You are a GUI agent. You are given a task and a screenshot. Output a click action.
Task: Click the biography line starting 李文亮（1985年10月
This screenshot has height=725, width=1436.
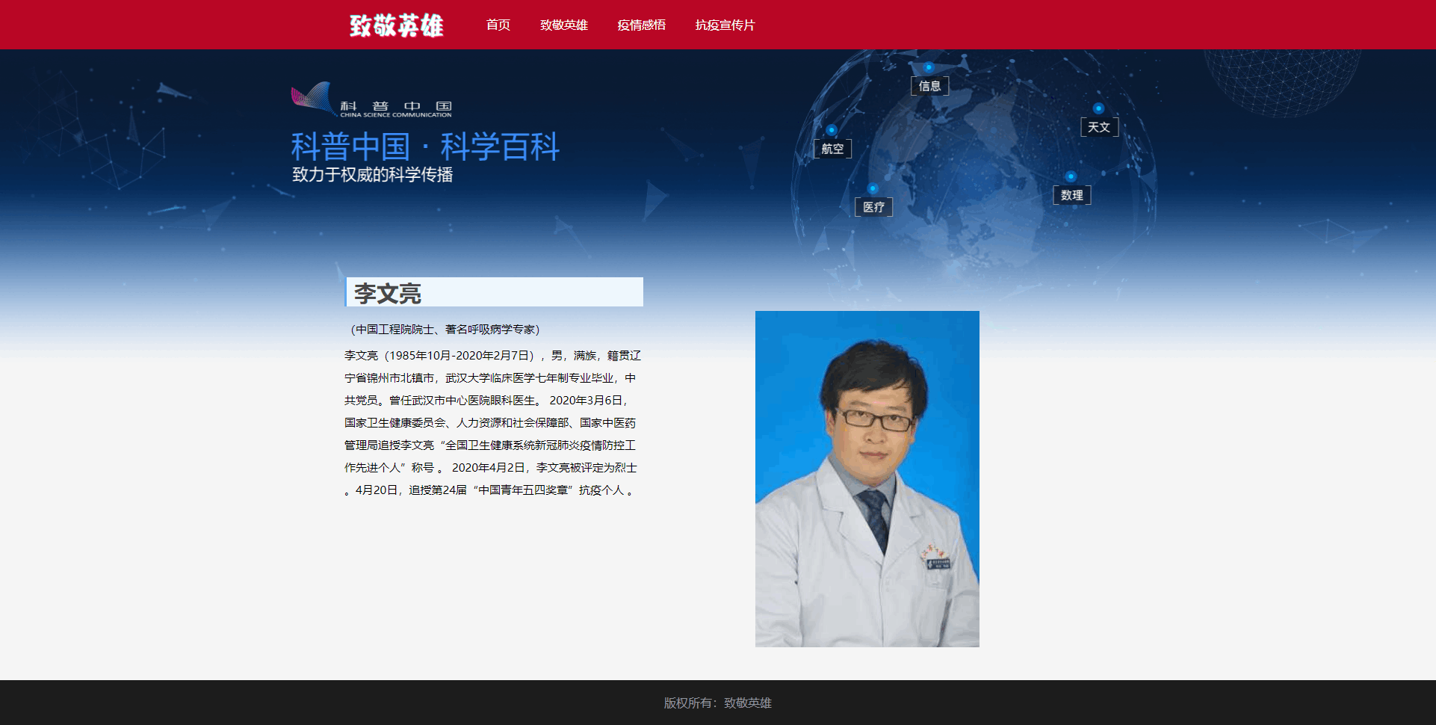pos(493,356)
